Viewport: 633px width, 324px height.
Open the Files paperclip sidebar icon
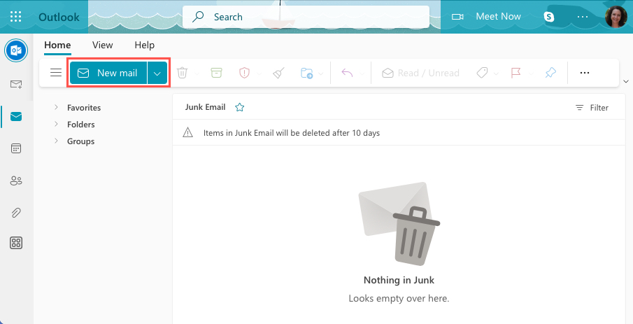(16, 213)
